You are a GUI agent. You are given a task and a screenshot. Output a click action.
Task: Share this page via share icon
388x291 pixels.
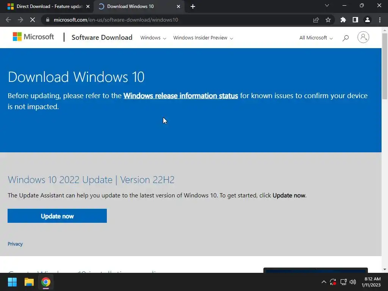click(x=316, y=20)
